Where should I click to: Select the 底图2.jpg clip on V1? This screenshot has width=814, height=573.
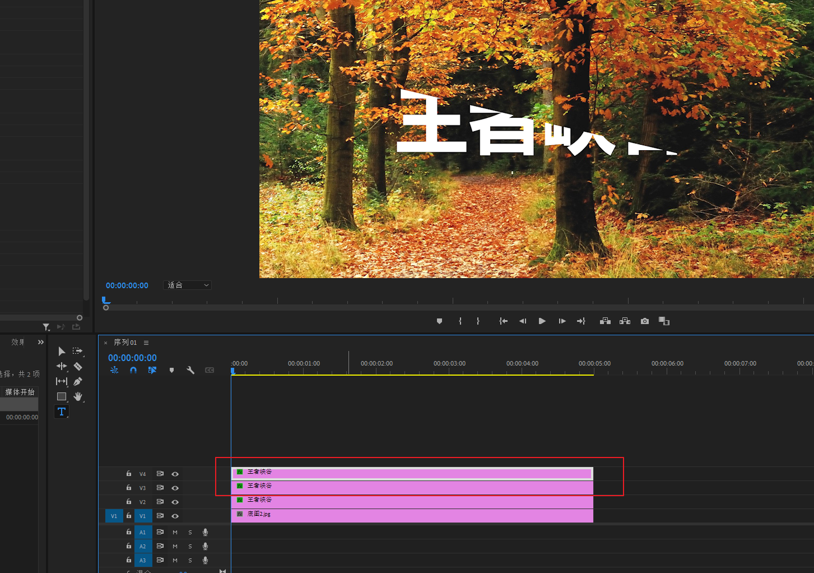point(412,516)
